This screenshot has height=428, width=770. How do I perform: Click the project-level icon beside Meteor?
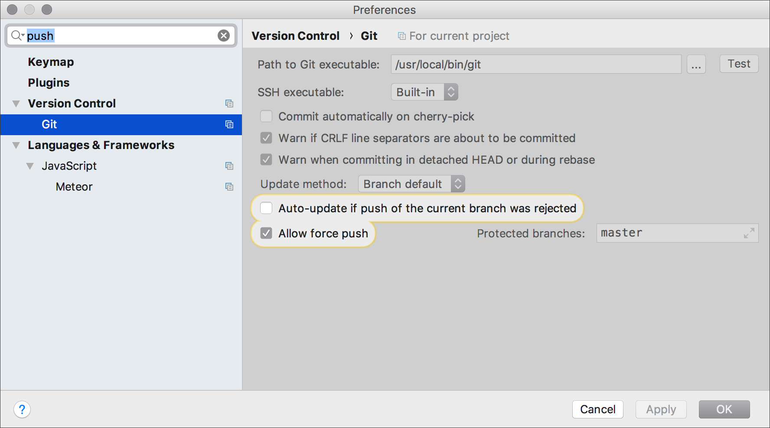click(229, 187)
